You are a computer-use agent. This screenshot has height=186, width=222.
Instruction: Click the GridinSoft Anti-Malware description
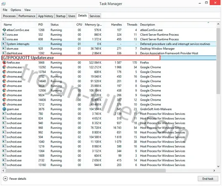pos(156,109)
